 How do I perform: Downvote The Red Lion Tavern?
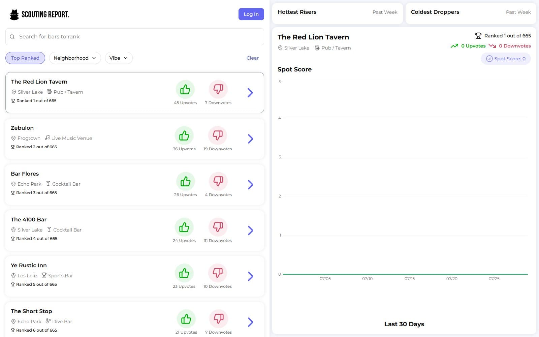(x=218, y=89)
